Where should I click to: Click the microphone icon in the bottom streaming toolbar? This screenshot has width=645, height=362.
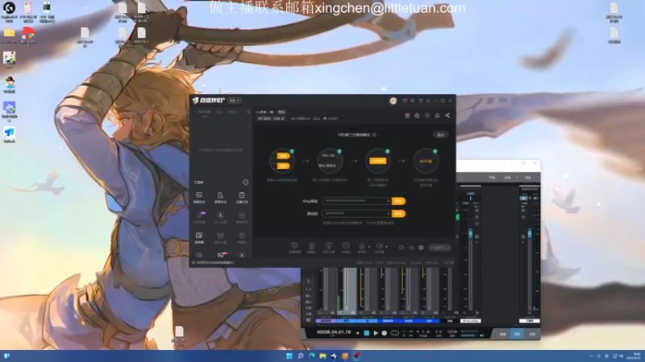[362, 246]
